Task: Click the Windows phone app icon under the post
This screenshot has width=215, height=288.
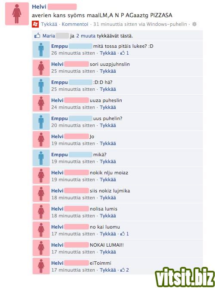Action: (x=35, y=24)
